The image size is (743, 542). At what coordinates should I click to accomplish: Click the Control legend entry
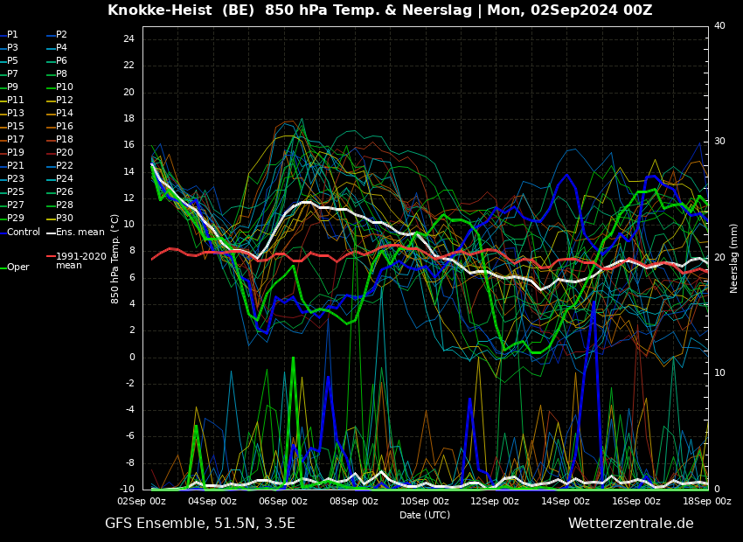tap(20, 233)
